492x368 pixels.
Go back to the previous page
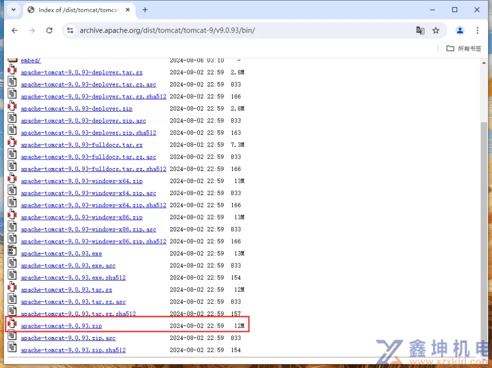(14, 30)
